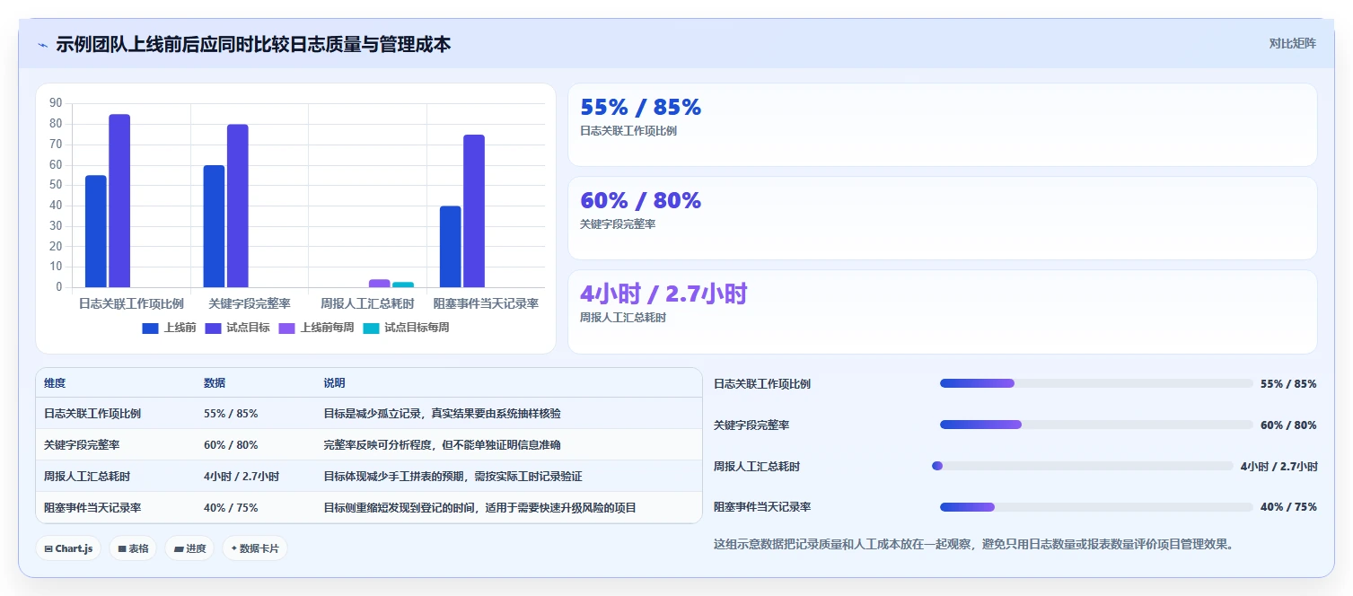Click the 目标是减少孤立记录 description cell
This screenshot has height=596, width=1353.
pyautogui.click(x=443, y=414)
